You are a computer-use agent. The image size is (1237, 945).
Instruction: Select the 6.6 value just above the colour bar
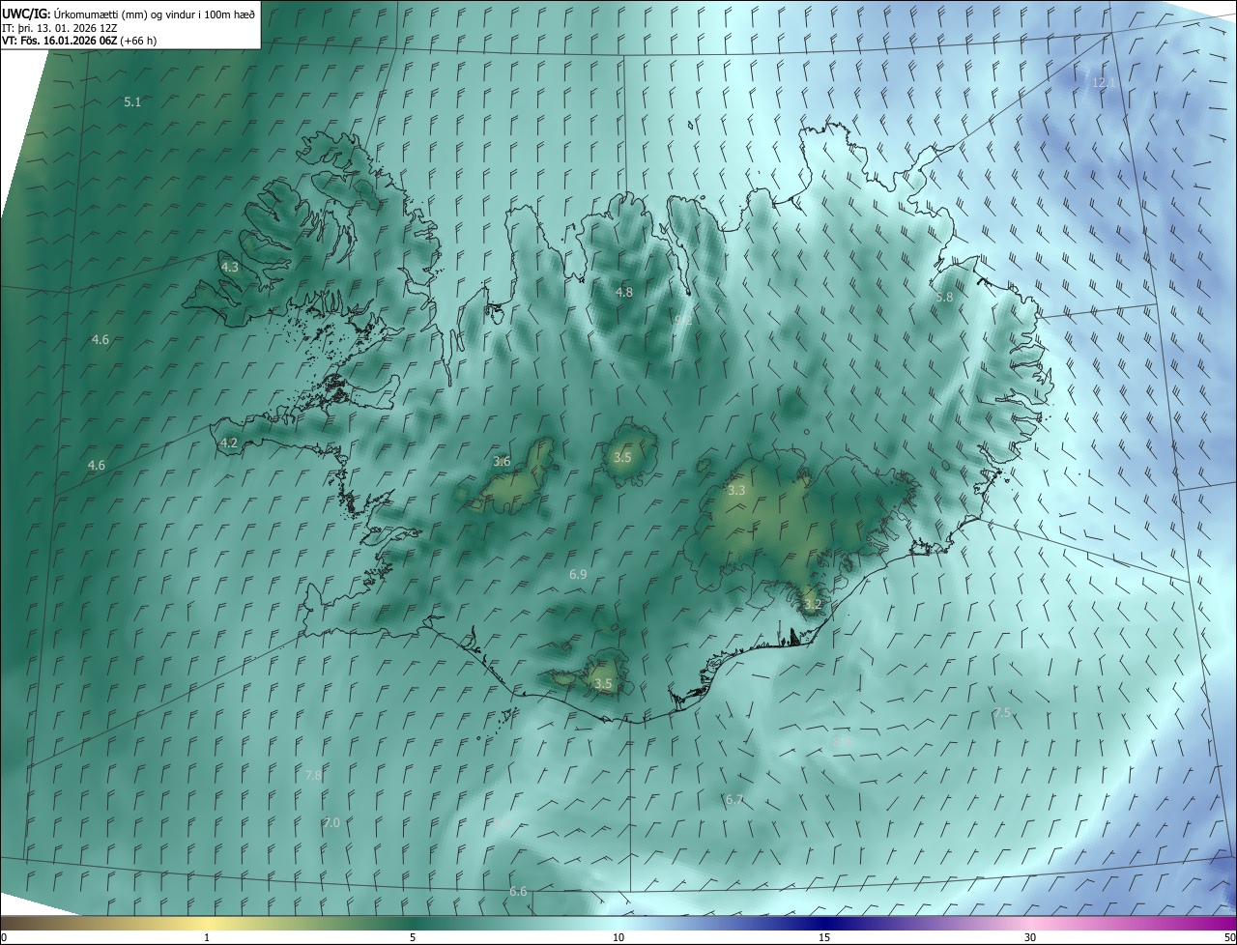518,891
